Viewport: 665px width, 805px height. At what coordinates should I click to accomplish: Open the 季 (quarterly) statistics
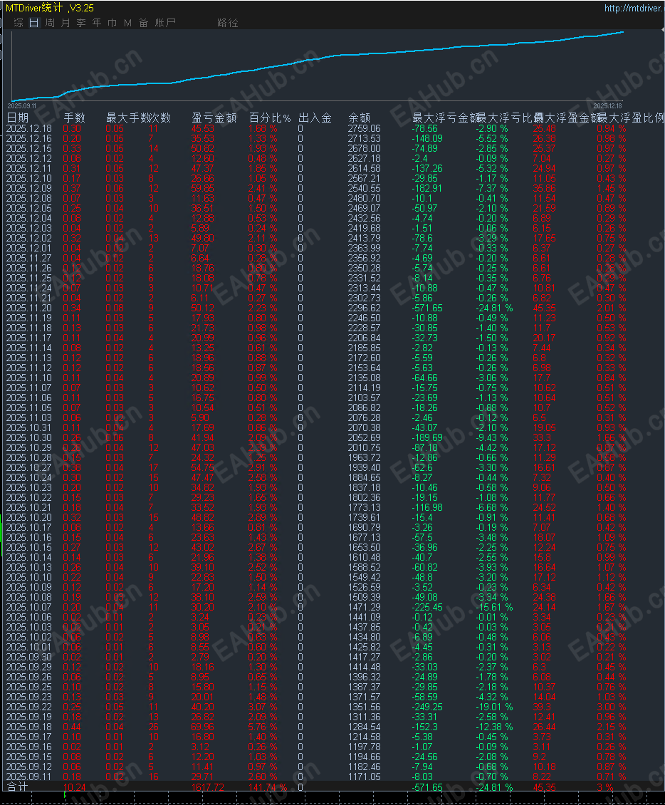80,22
